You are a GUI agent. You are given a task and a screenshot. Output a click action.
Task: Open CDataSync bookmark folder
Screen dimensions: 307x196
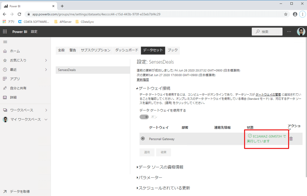(85, 22)
